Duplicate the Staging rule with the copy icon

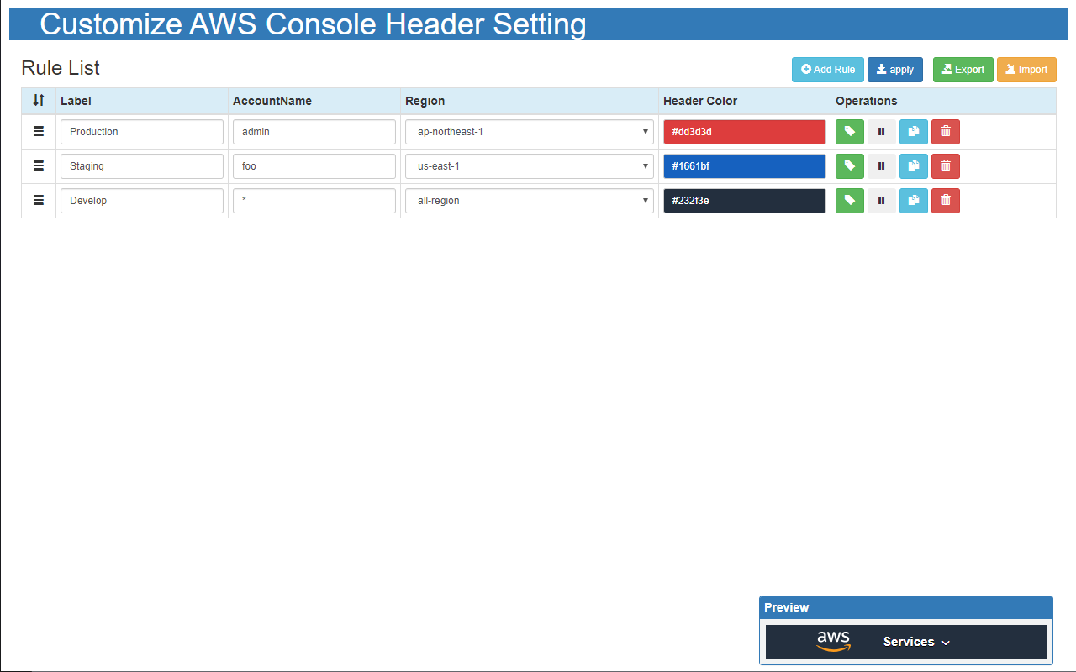pos(913,166)
